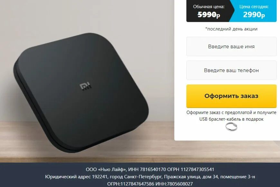The height and width of the screenshot is (187, 280).
Task: Click the USB bracelet-cable gift icon
Action: (231, 127)
